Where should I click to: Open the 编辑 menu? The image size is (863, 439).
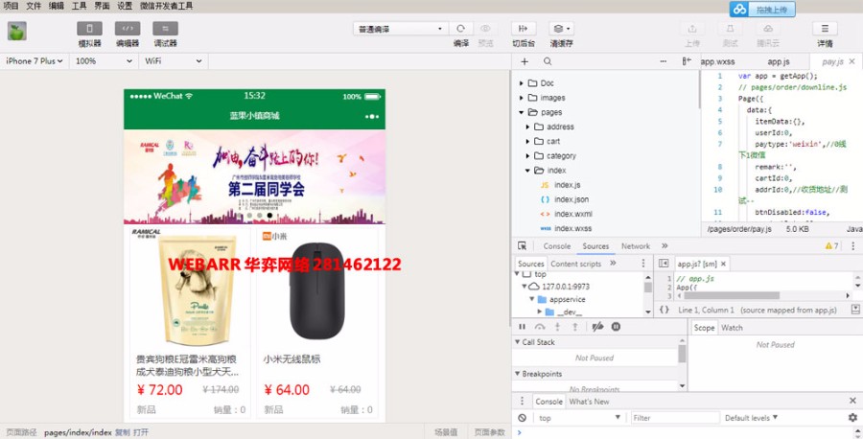(57, 6)
